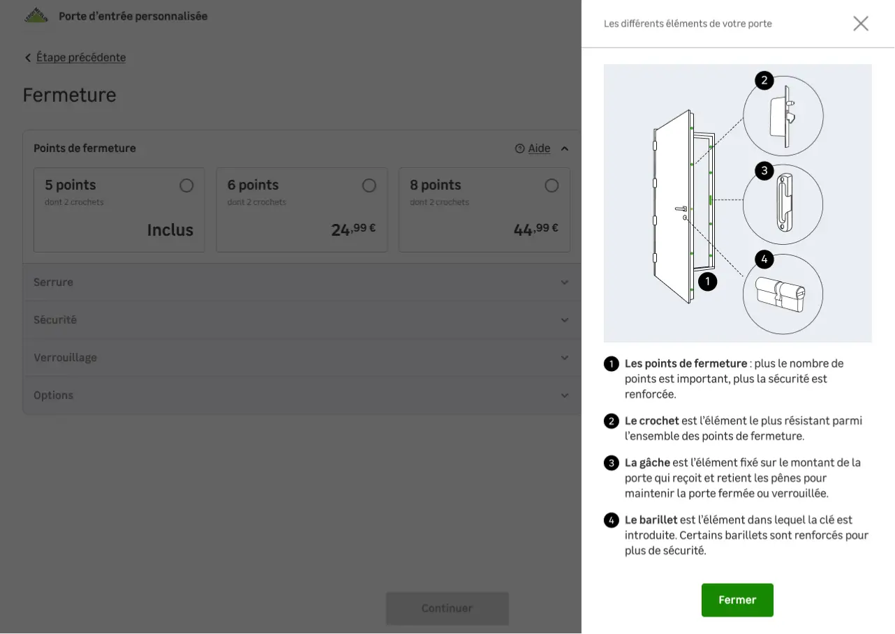Click the back chevron before Étape précédente
This screenshot has height=634, width=895.
point(28,58)
